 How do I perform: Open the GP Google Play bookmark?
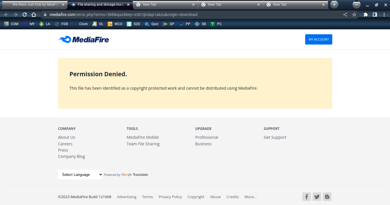pyautogui.click(x=169, y=24)
